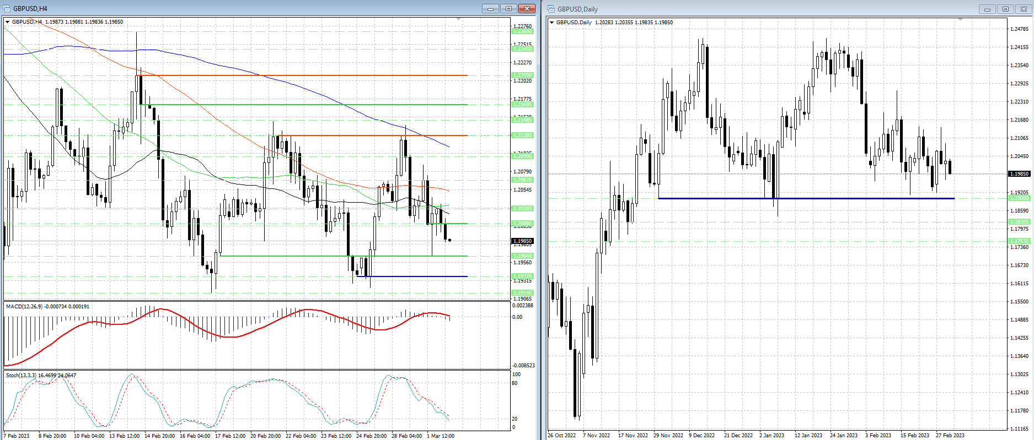This screenshot has height=440, width=1034.
Task: Close the GBPUSD,Daily chart window
Action: click(1024, 9)
